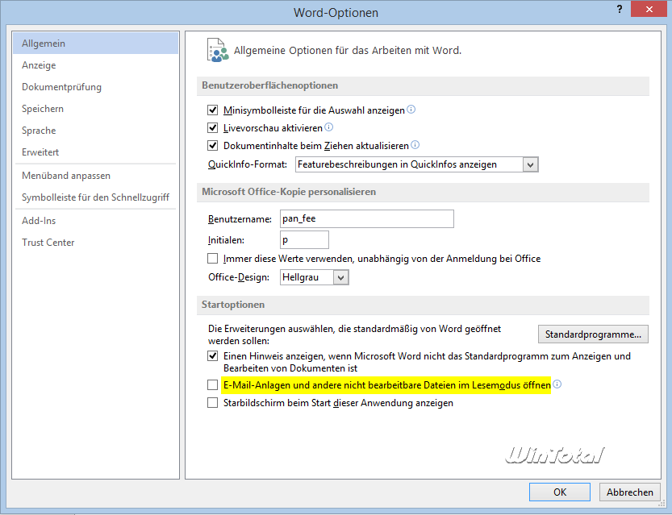Go to Dokumentprüfung settings
The height and width of the screenshot is (515, 672).
tap(95, 87)
